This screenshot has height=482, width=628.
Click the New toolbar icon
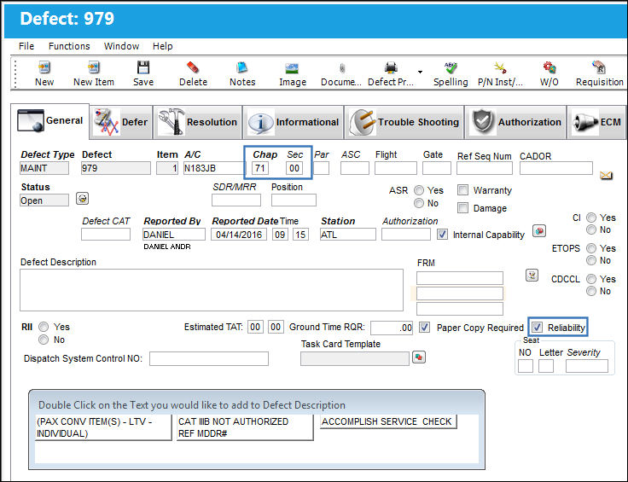[x=44, y=67]
